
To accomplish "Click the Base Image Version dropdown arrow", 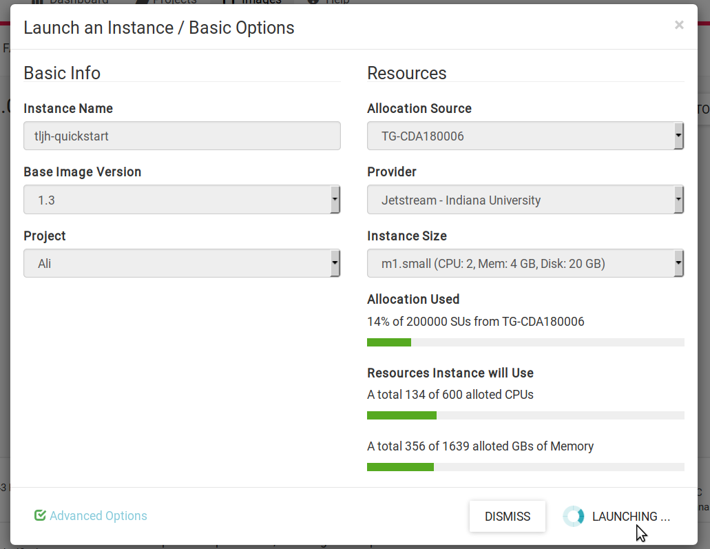I will pos(335,200).
